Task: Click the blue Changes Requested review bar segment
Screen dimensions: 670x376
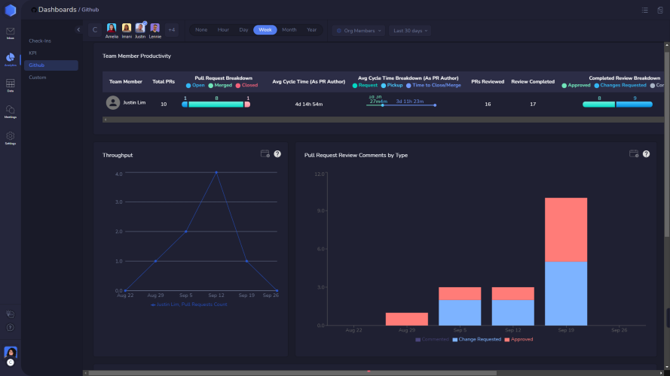Action: click(634, 105)
